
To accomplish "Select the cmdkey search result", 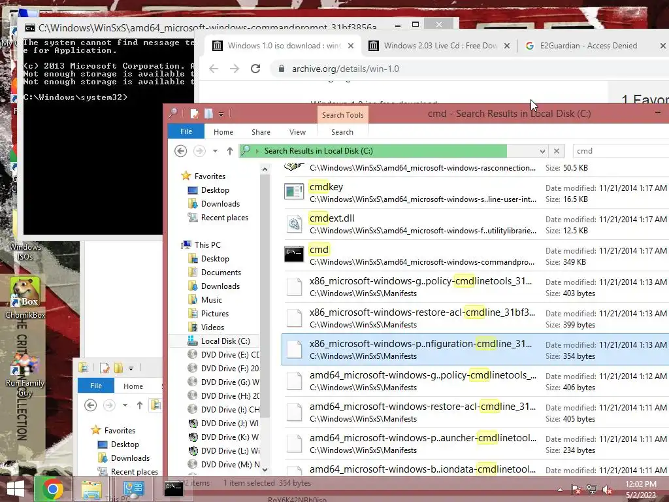I will [x=476, y=193].
